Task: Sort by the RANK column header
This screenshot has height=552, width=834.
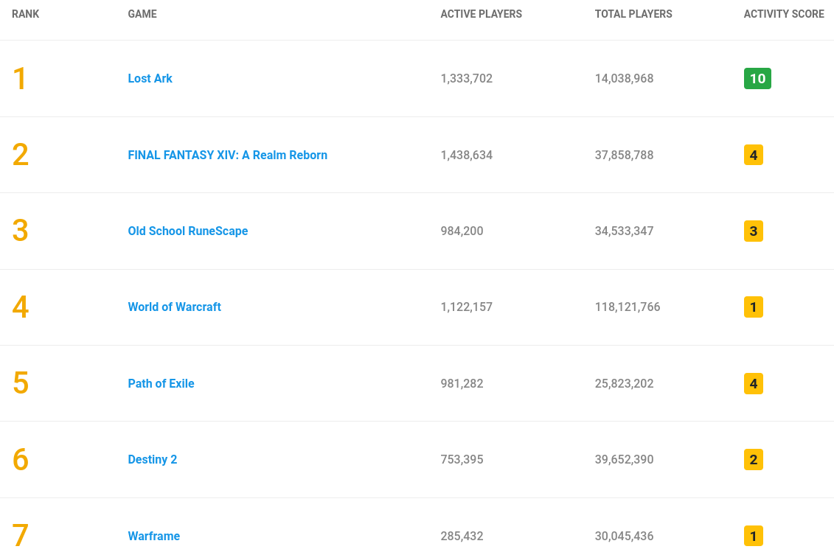Action: point(26,14)
